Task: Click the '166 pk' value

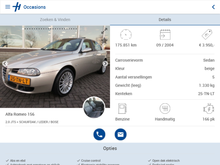Action: pyautogui.click(x=208, y=119)
